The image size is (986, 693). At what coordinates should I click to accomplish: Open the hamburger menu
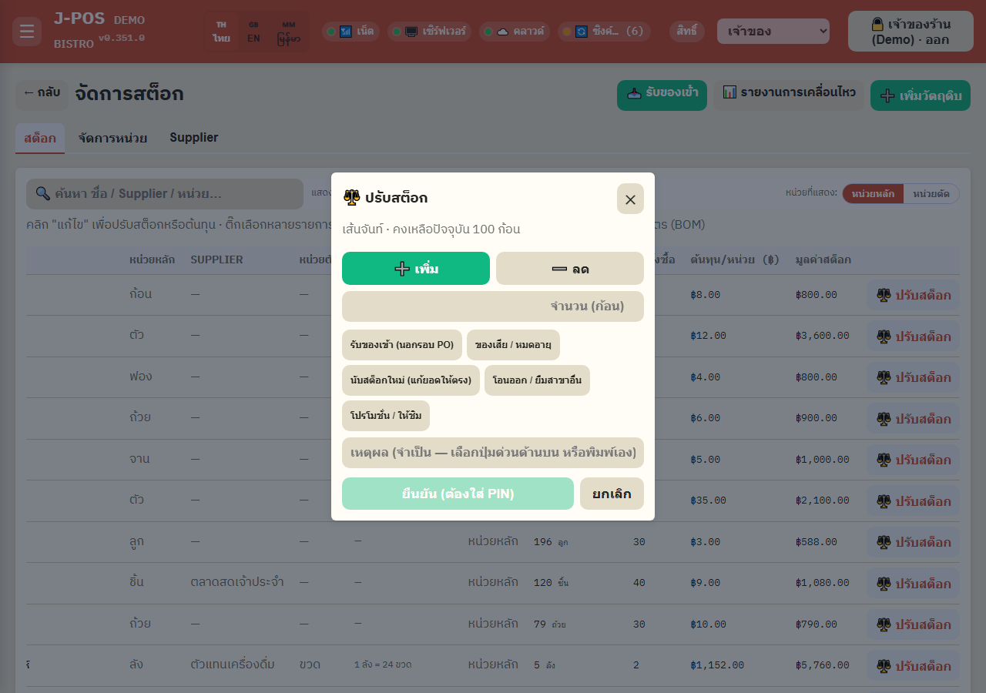pos(27,32)
